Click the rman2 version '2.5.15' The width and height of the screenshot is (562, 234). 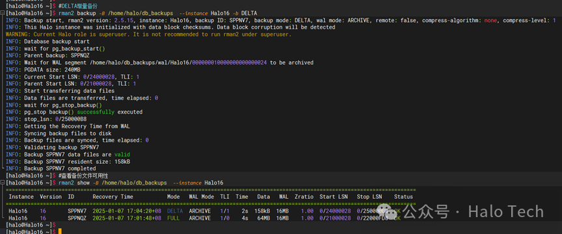(124, 20)
